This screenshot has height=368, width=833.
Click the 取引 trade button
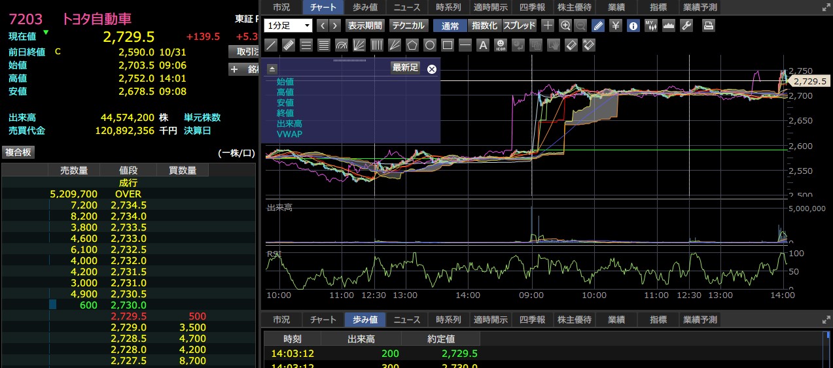(243, 52)
